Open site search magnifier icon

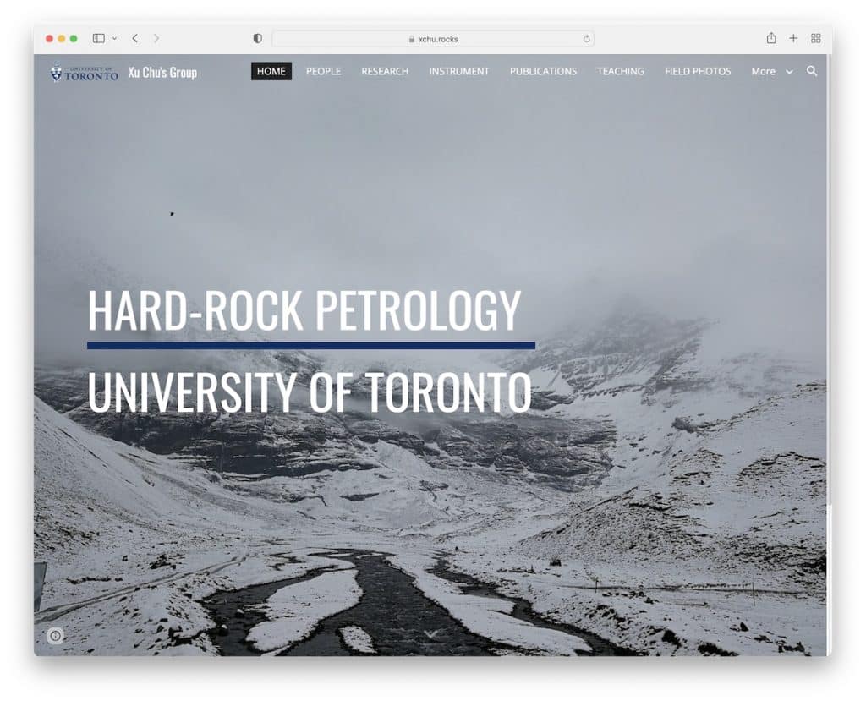(811, 71)
